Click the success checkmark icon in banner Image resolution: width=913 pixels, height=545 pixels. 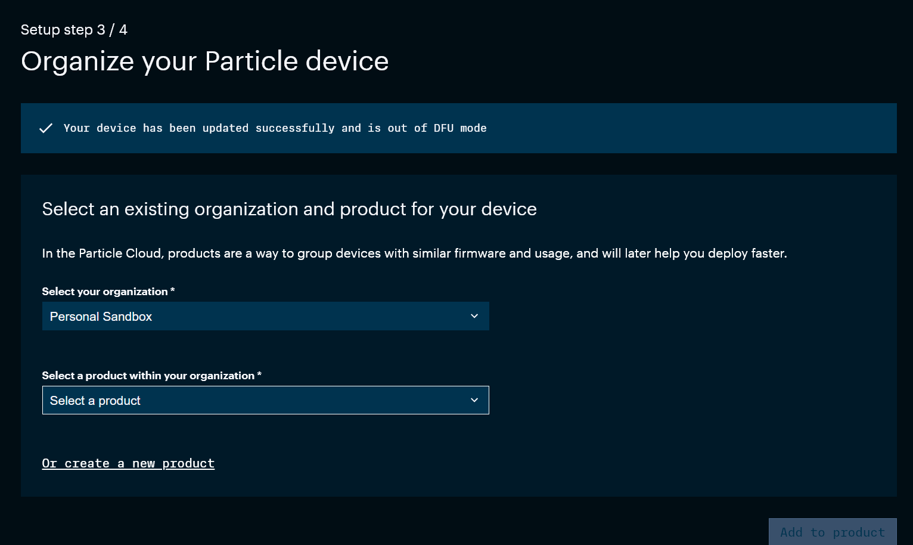coord(46,128)
